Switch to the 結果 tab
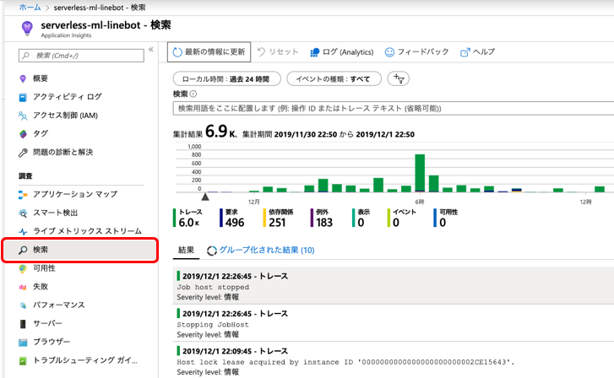 186,250
